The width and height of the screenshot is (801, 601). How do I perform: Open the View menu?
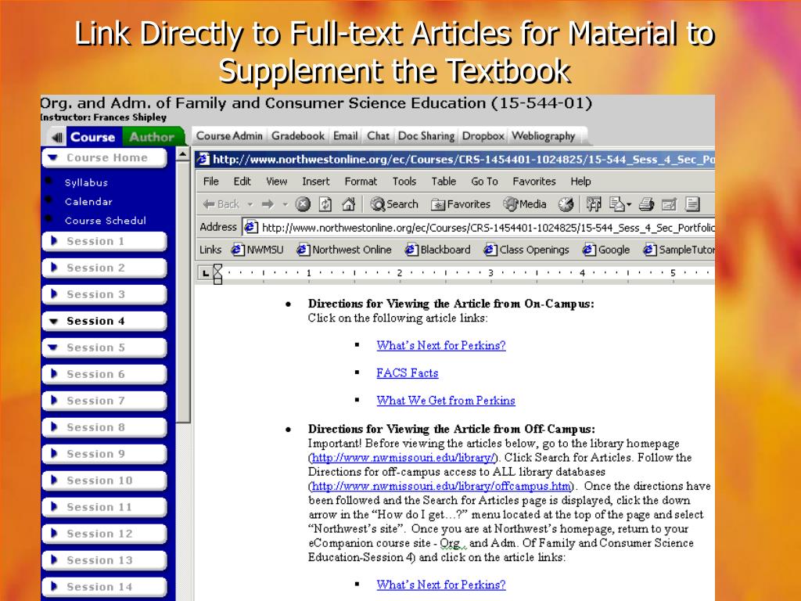pos(276,181)
